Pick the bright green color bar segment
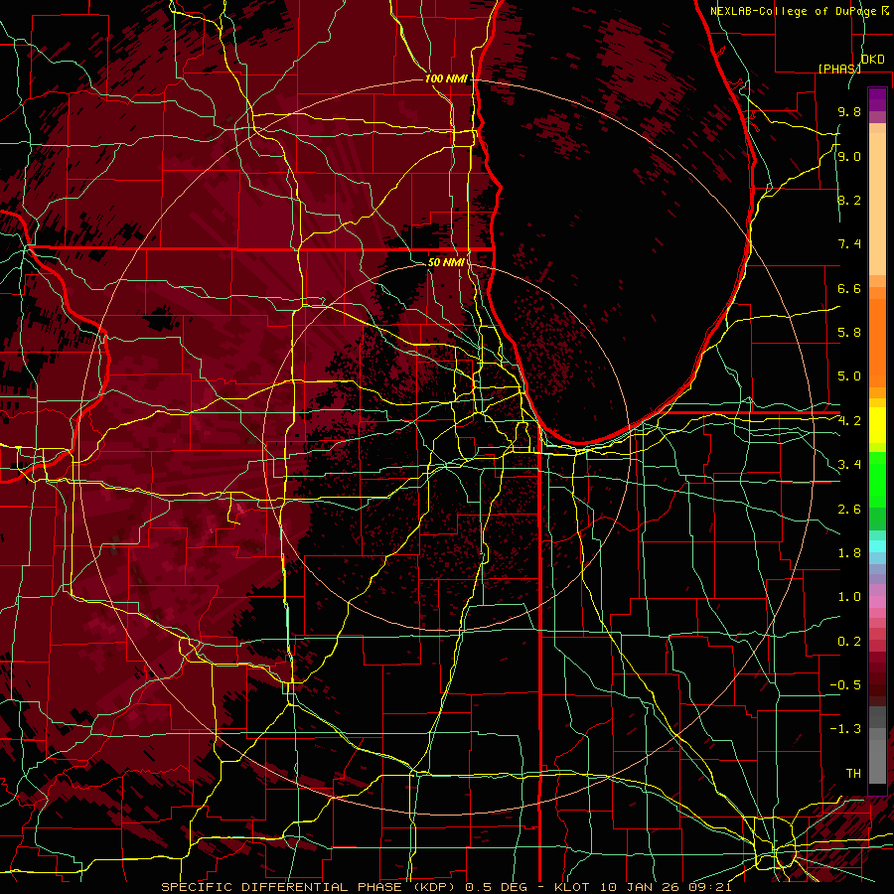The height and width of the screenshot is (894, 894). (877, 479)
